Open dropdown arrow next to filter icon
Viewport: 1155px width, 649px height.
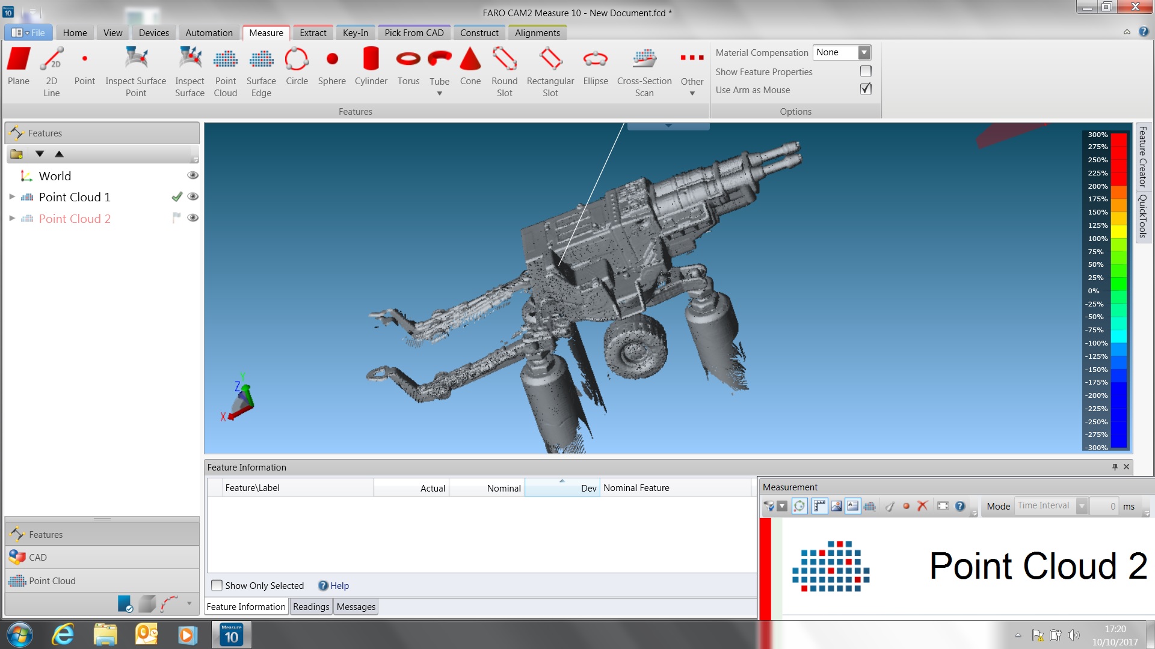coord(782,506)
